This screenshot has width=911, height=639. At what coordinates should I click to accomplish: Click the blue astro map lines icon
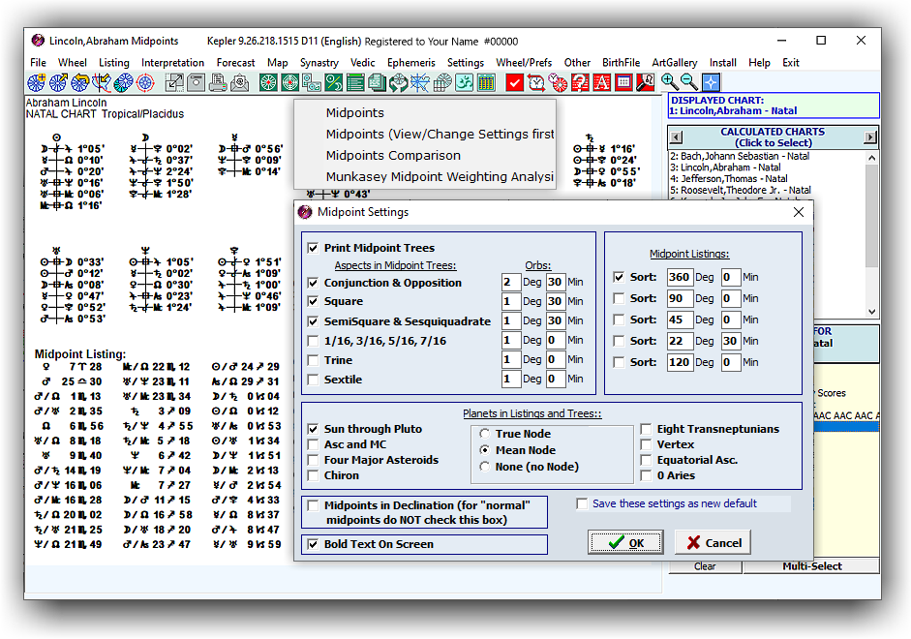coord(420,82)
